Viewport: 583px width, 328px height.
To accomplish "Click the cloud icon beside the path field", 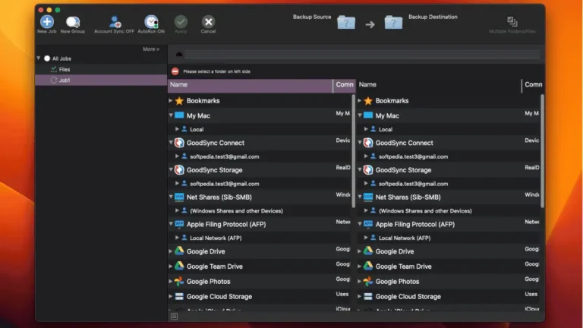I will [179, 55].
